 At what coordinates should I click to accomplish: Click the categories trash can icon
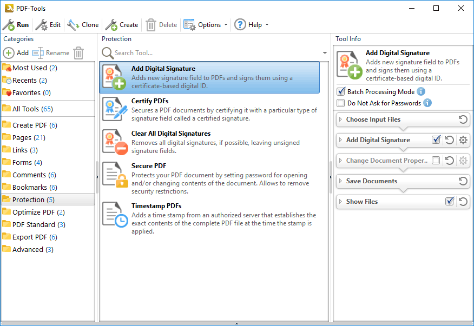(78, 53)
